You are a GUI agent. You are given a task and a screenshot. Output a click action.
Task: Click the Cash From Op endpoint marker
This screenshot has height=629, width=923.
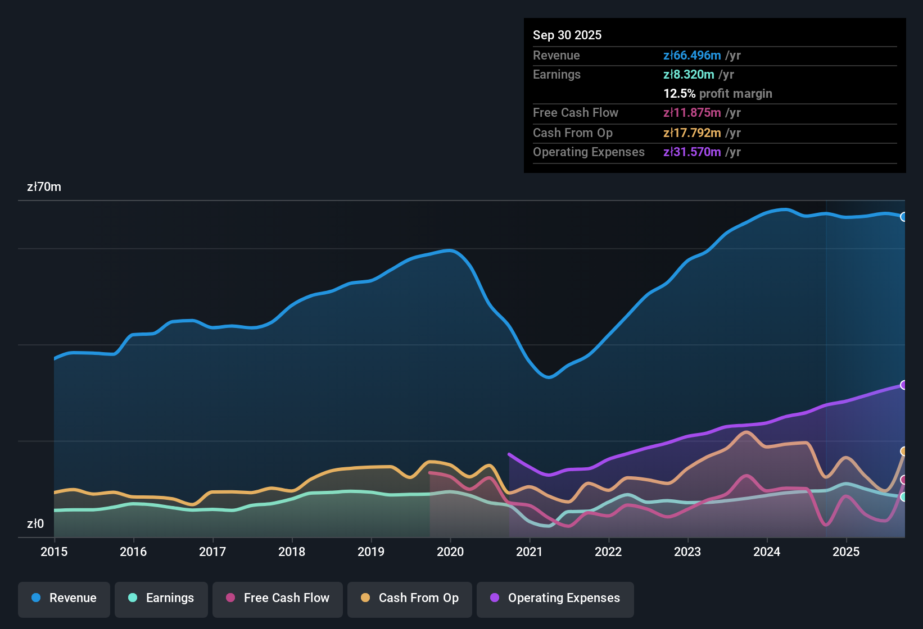coord(903,451)
